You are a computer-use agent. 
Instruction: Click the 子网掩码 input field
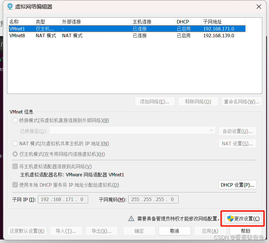click(153, 199)
